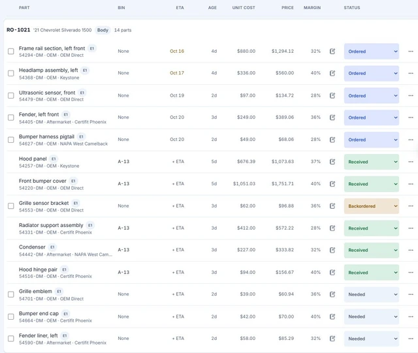Tick the Bumper end cap checkbox
This screenshot has width=418, height=353.
pos(10,316)
